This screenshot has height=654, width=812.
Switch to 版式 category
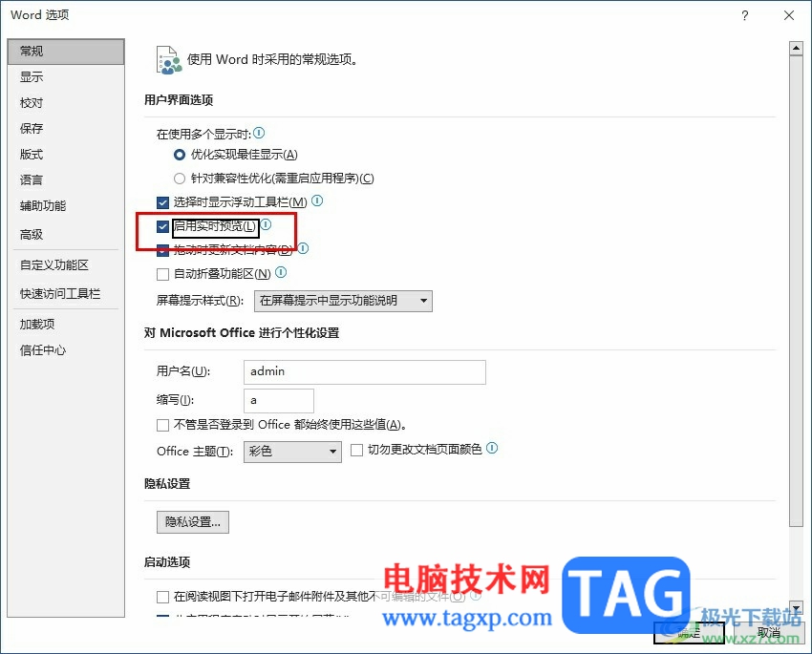[66, 154]
